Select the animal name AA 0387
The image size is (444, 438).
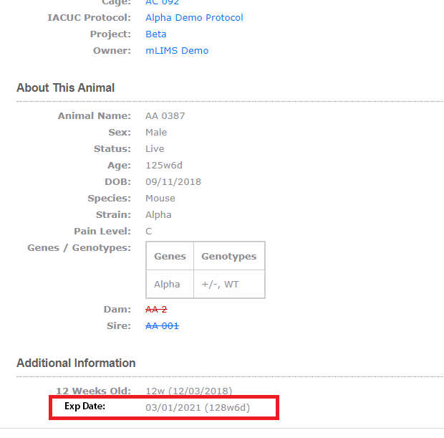click(165, 116)
